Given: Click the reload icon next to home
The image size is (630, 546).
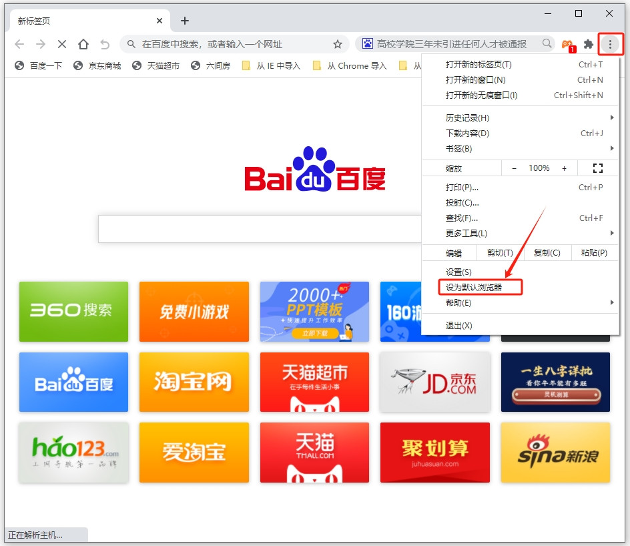Looking at the screenshot, I should 105,43.
